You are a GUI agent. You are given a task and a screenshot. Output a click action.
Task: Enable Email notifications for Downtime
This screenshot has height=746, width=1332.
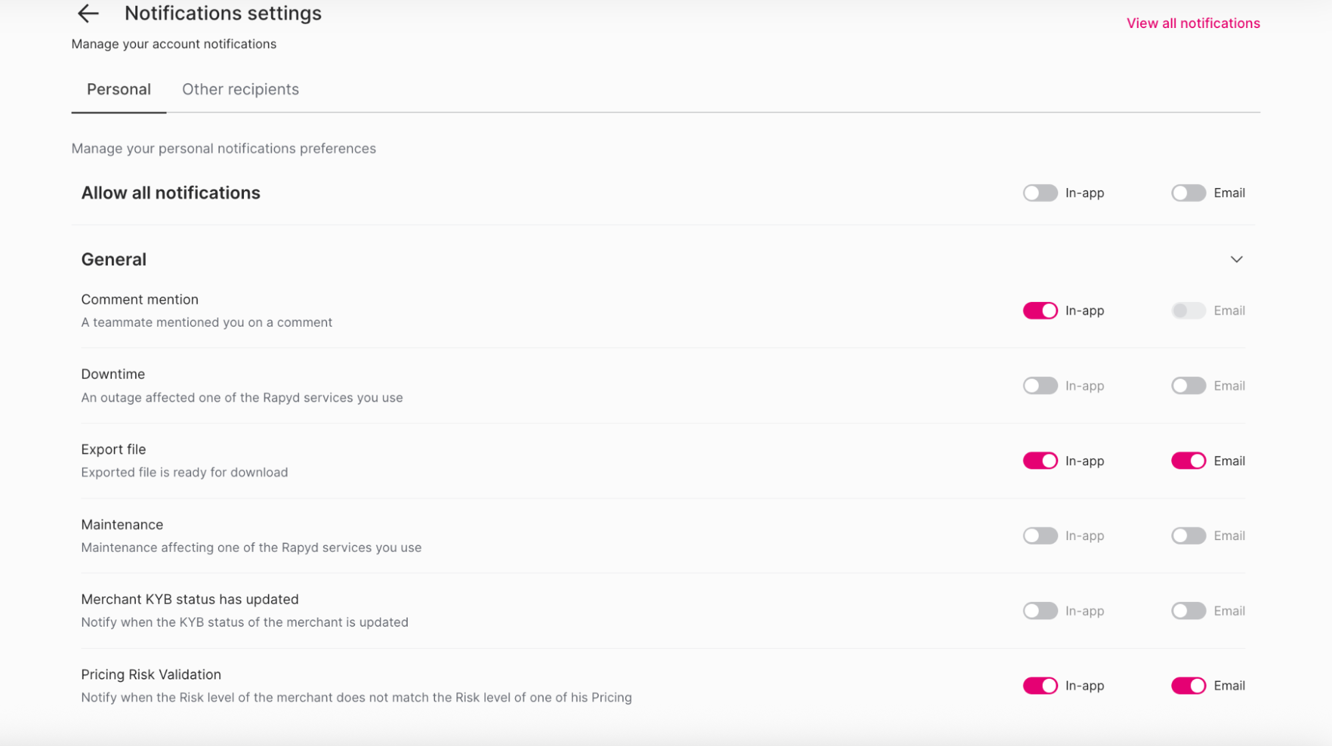click(x=1188, y=385)
